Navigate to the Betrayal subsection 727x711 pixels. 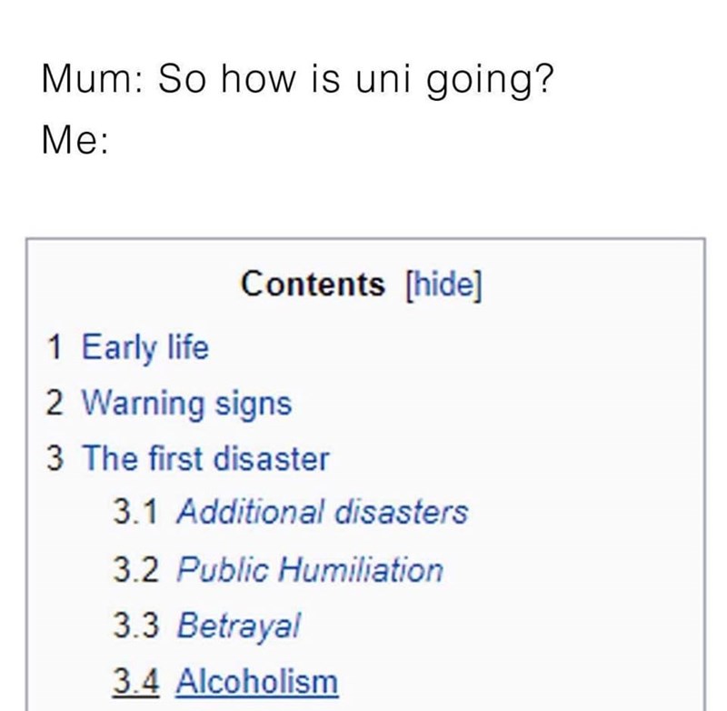coord(237,626)
